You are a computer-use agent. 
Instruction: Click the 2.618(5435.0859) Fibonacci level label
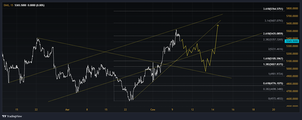coord(273,34)
